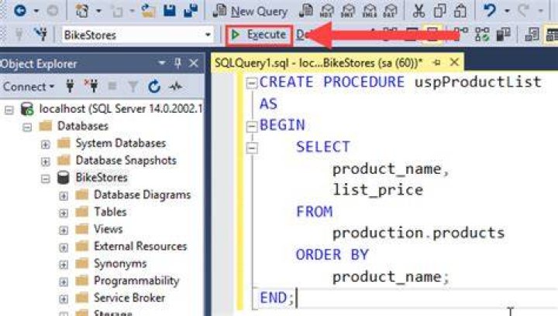
Task: Click the New Query button
Action: [x=250, y=11]
